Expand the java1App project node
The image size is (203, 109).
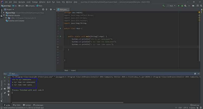coord(4,13)
